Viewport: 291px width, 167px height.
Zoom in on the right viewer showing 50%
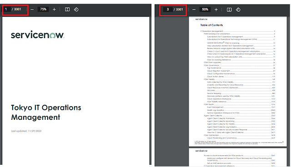[216, 10]
